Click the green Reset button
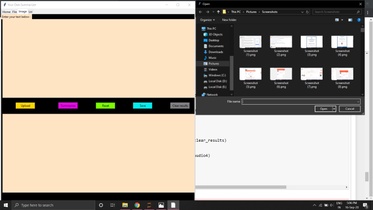The height and width of the screenshot is (210, 373). (x=105, y=106)
